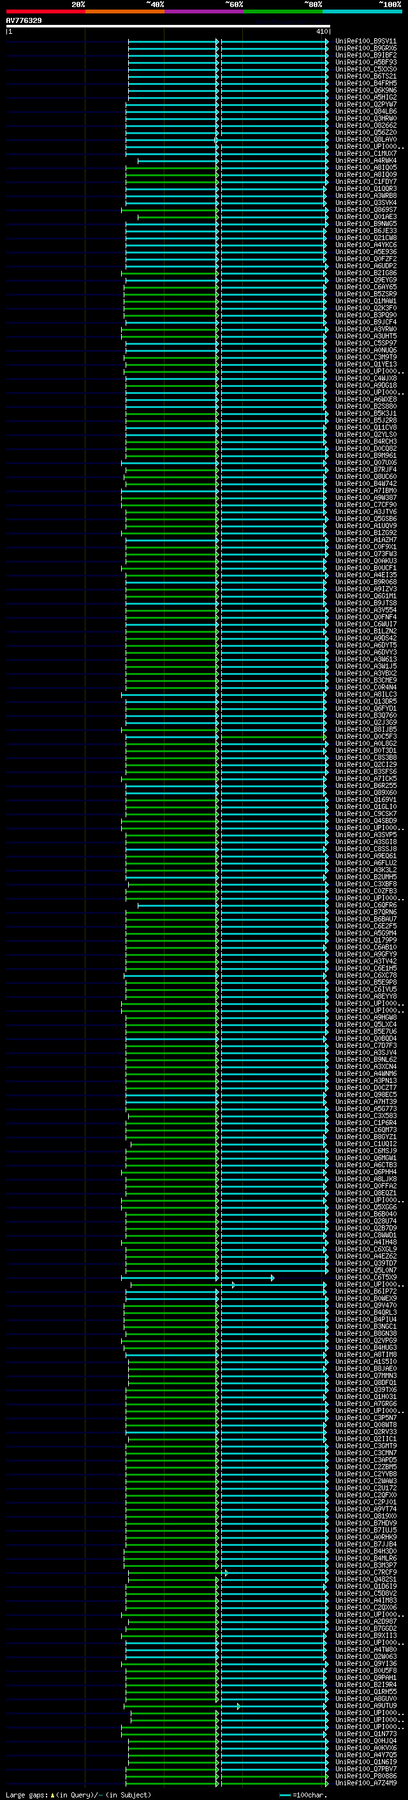The width and height of the screenshot is (408, 1800).
Task: Click the green ~80% identity legend segment
Action: tap(283, 11)
